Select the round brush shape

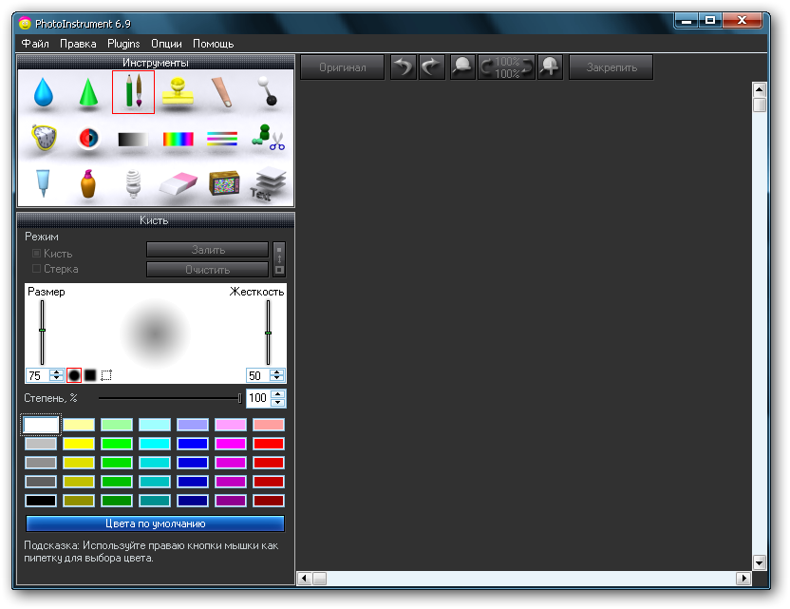74,375
